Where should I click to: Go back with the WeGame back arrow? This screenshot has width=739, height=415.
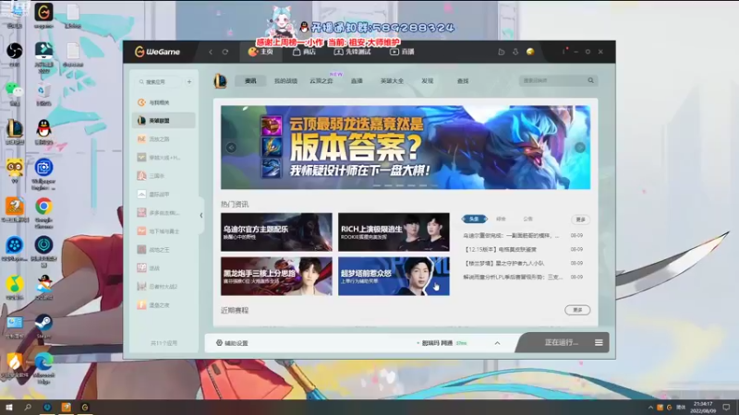(211, 52)
